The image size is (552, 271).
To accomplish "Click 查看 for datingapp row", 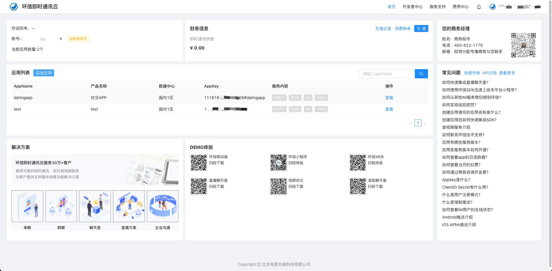I will pos(389,98).
